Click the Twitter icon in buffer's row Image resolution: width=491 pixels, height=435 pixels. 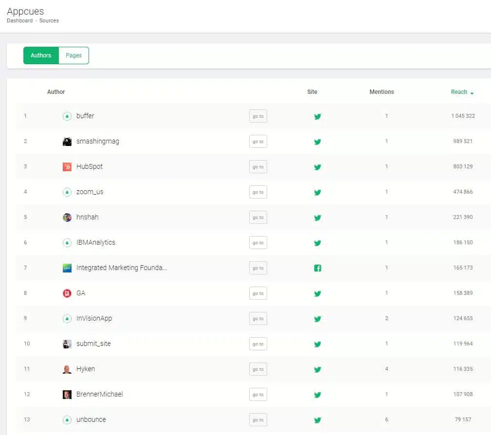click(x=317, y=116)
